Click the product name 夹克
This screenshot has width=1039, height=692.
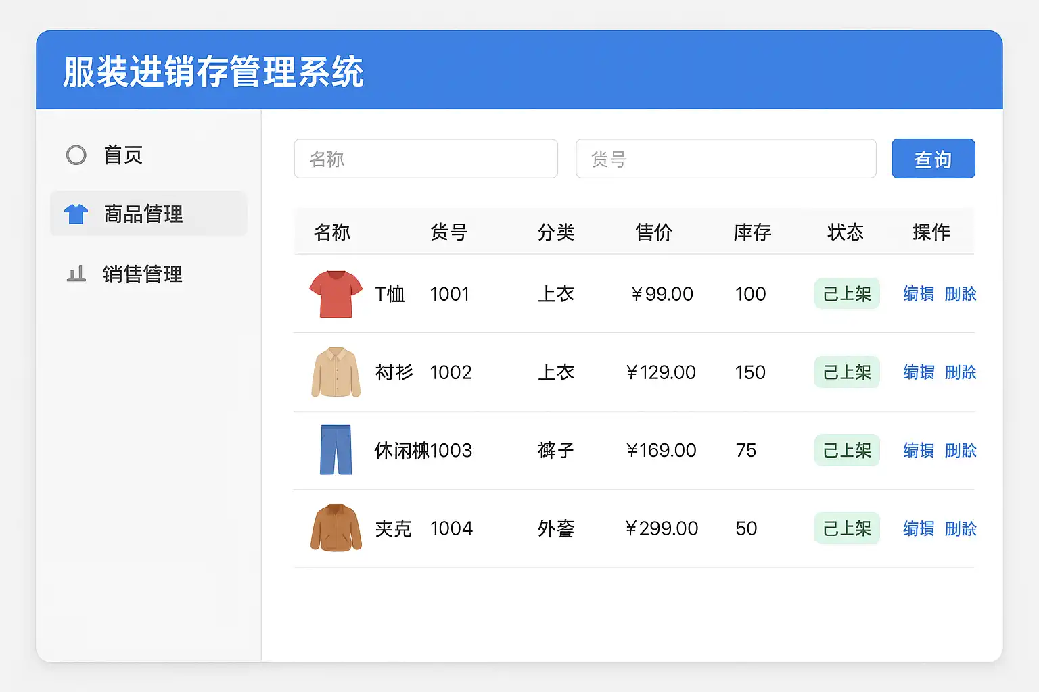pyautogui.click(x=393, y=528)
